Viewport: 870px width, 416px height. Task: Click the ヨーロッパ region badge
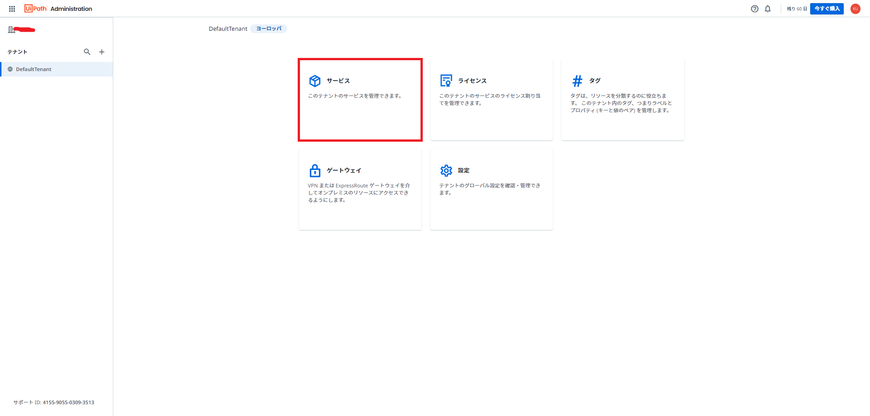click(268, 29)
